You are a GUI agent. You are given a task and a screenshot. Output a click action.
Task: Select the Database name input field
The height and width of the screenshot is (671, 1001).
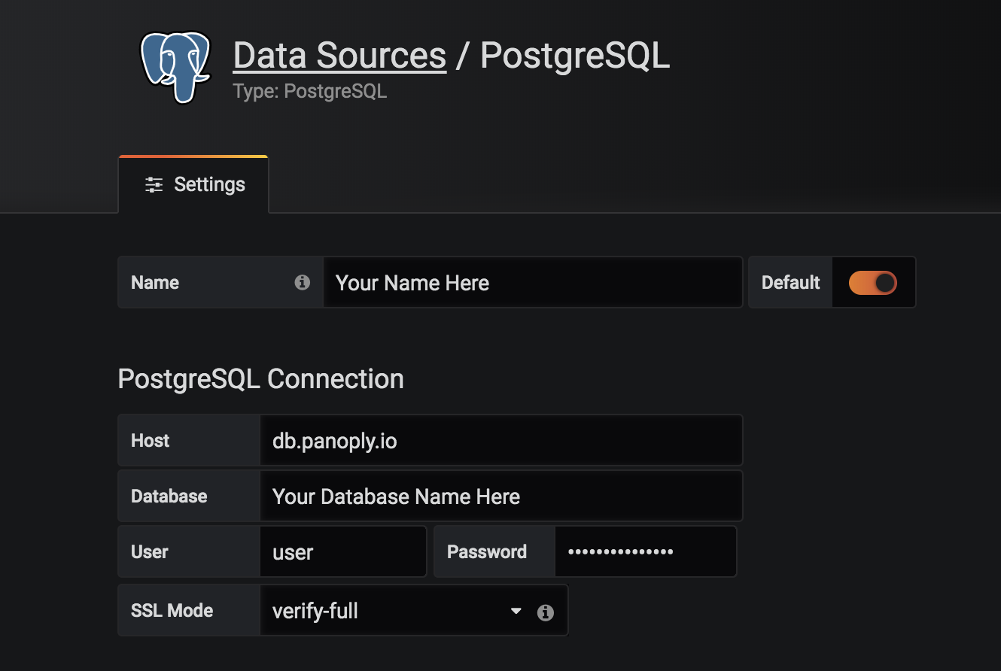point(500,496)
